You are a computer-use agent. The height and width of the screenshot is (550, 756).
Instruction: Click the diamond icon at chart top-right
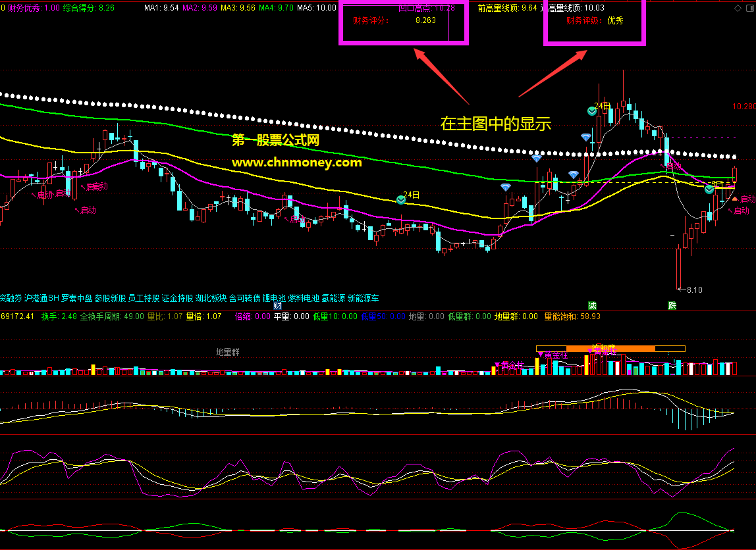pos(738,8)
